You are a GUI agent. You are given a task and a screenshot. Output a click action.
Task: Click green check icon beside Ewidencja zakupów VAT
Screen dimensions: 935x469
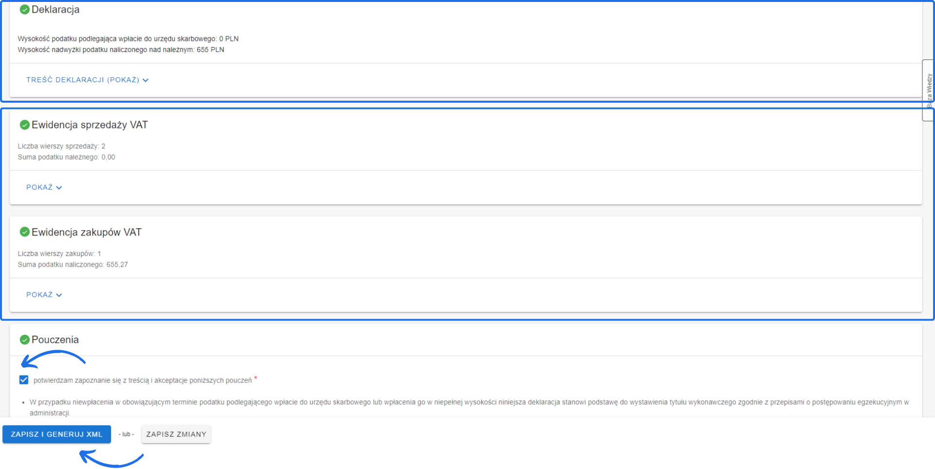click(24, 232)
